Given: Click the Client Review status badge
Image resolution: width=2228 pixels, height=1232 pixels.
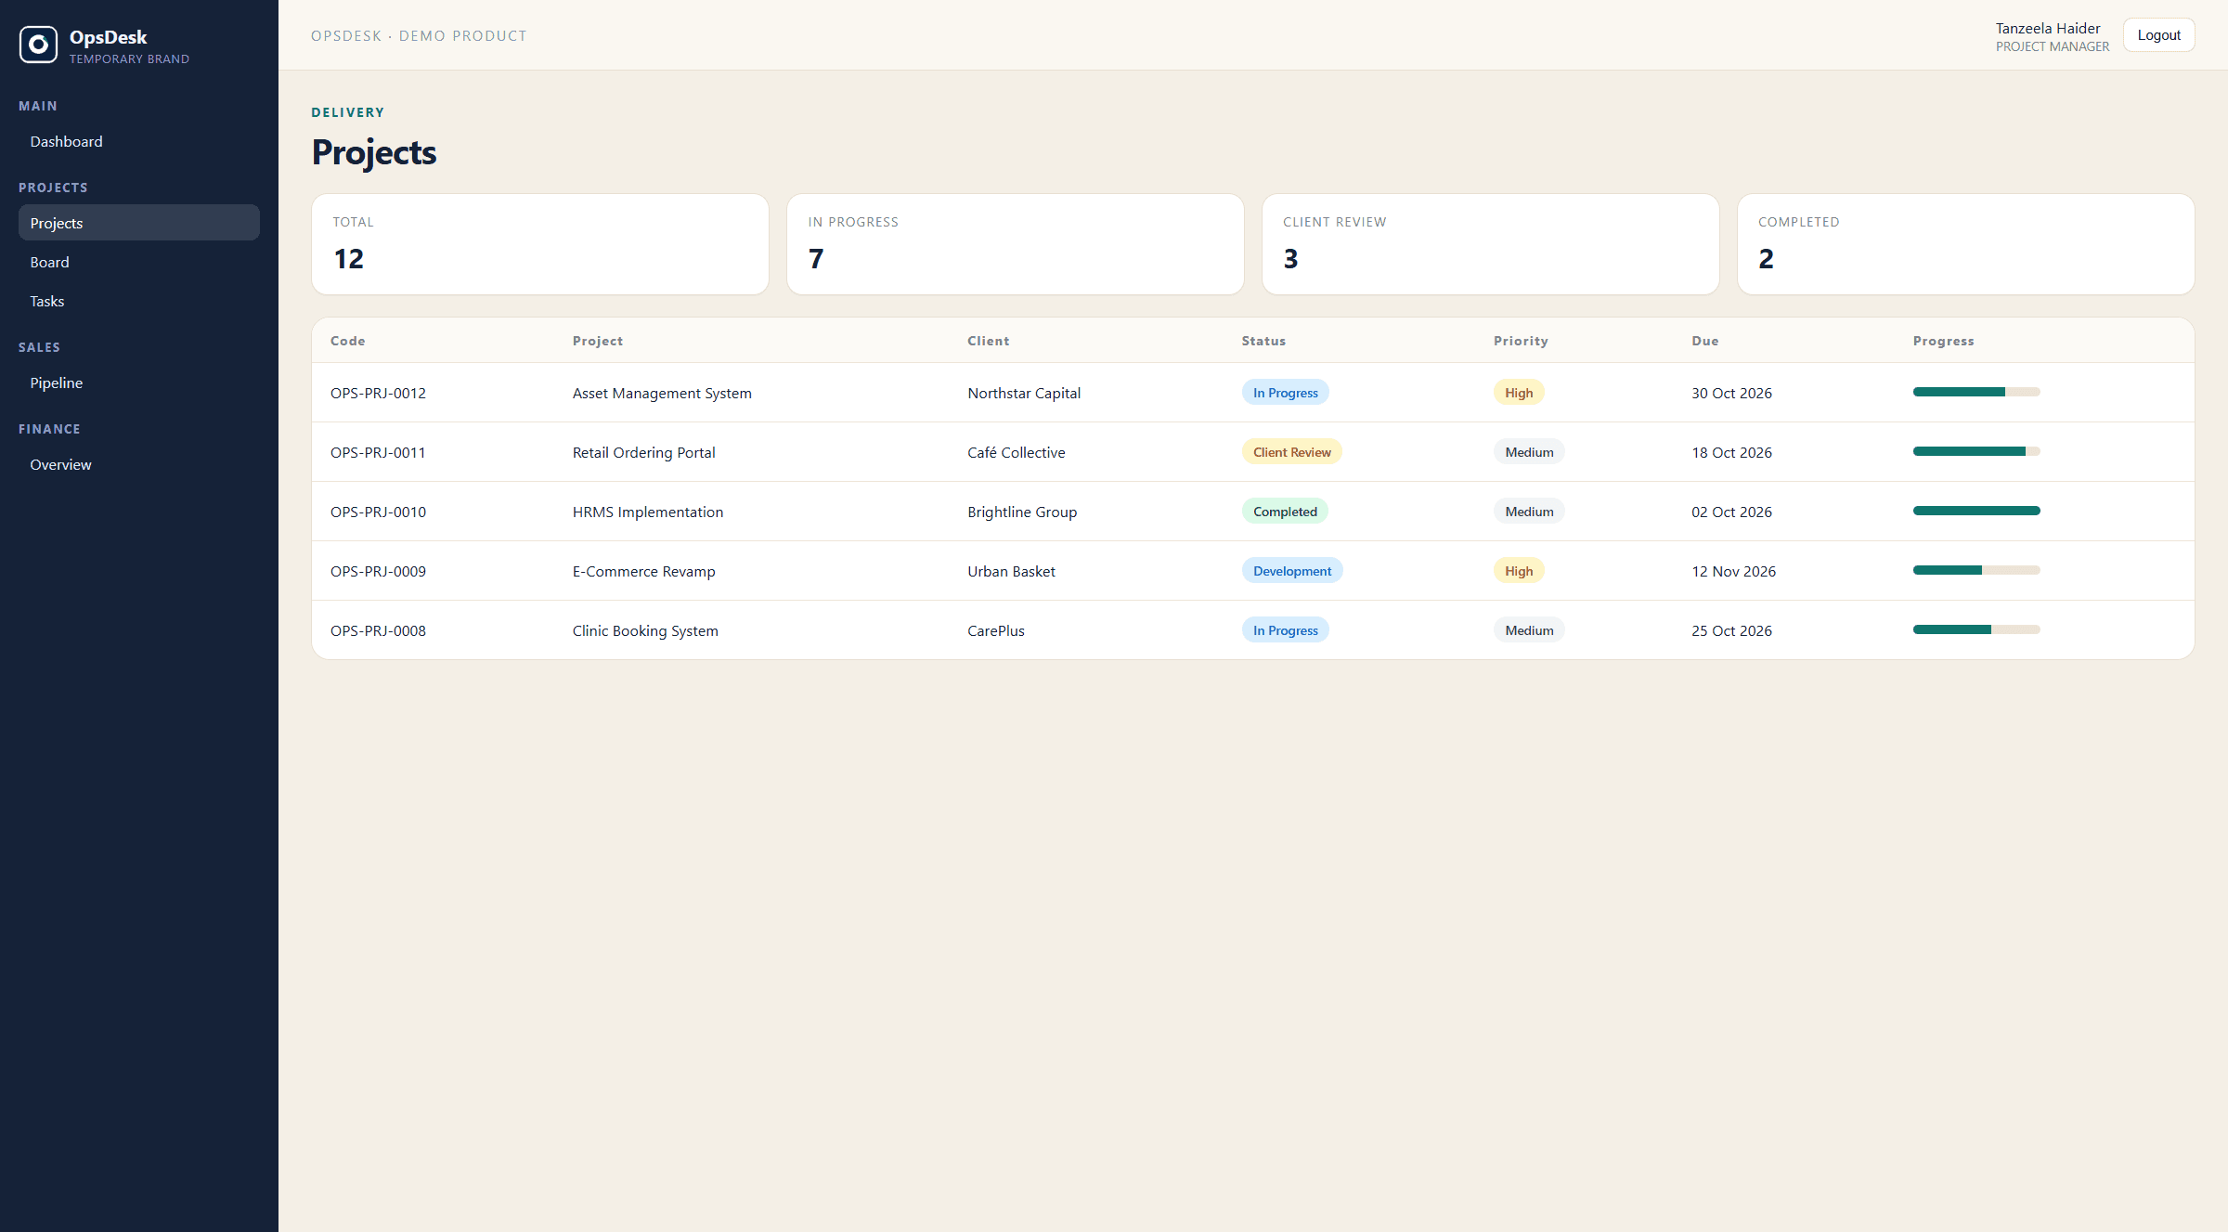Looking at the screenshot, I should click(1292, 452).
